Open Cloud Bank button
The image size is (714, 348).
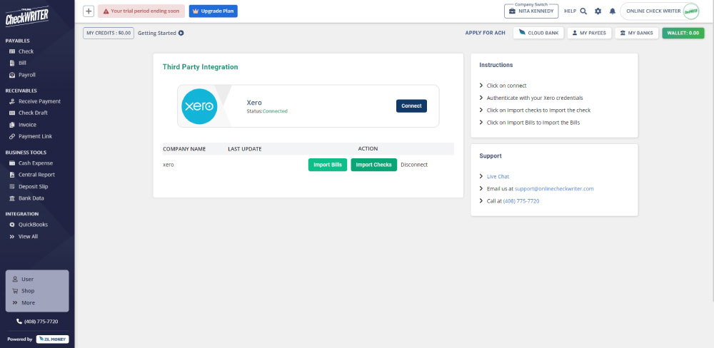pyautogui.click(x=539, y=33)
